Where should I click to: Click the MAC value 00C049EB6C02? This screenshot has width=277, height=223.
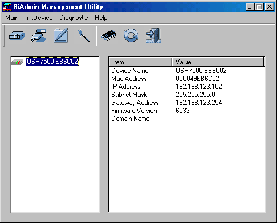click(x=197, y=79)
